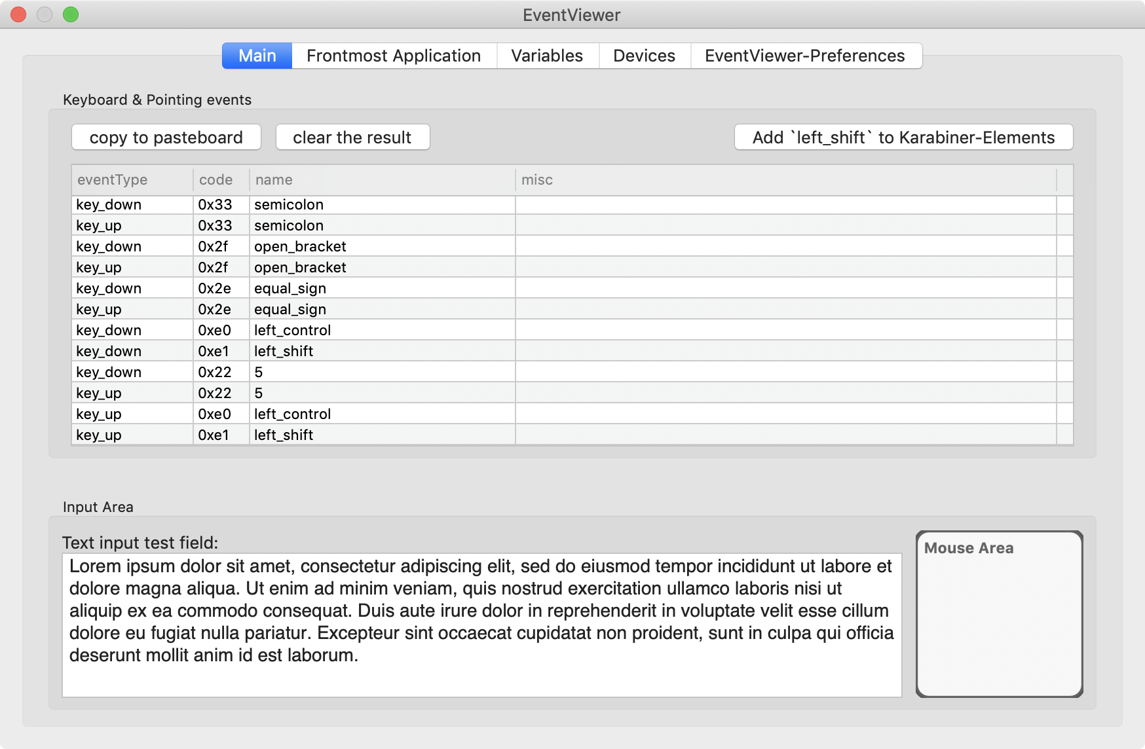The height and width of the screenshot is (749, 1145).
Task: Switch to the Frontmost Application tab
Action: 392,56
